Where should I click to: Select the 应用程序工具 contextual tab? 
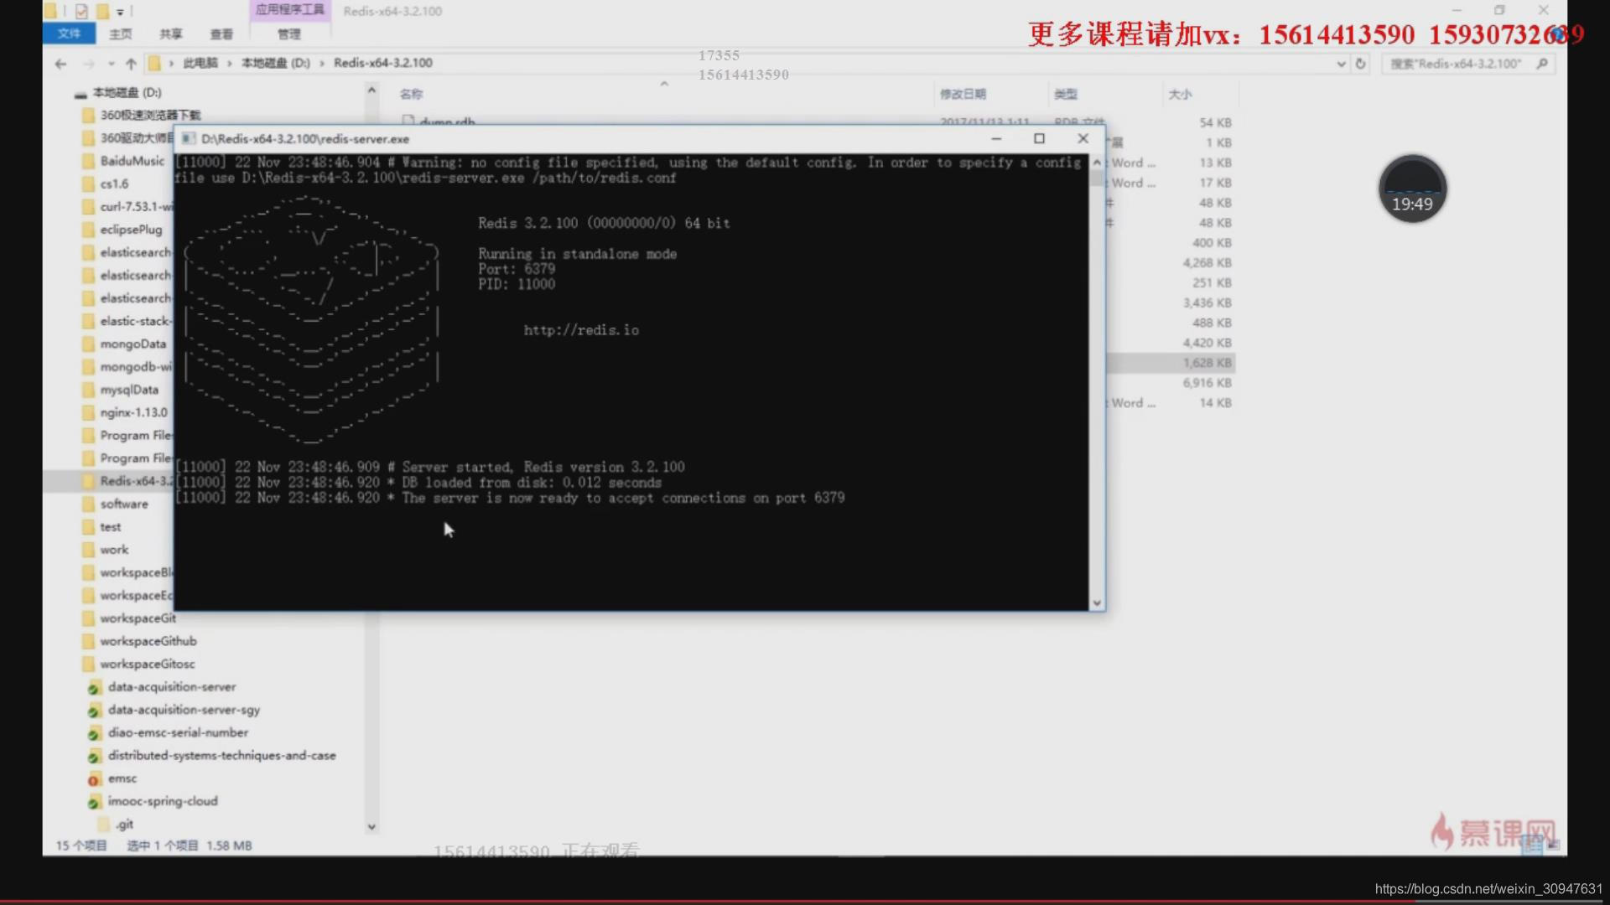coord(290,10)
